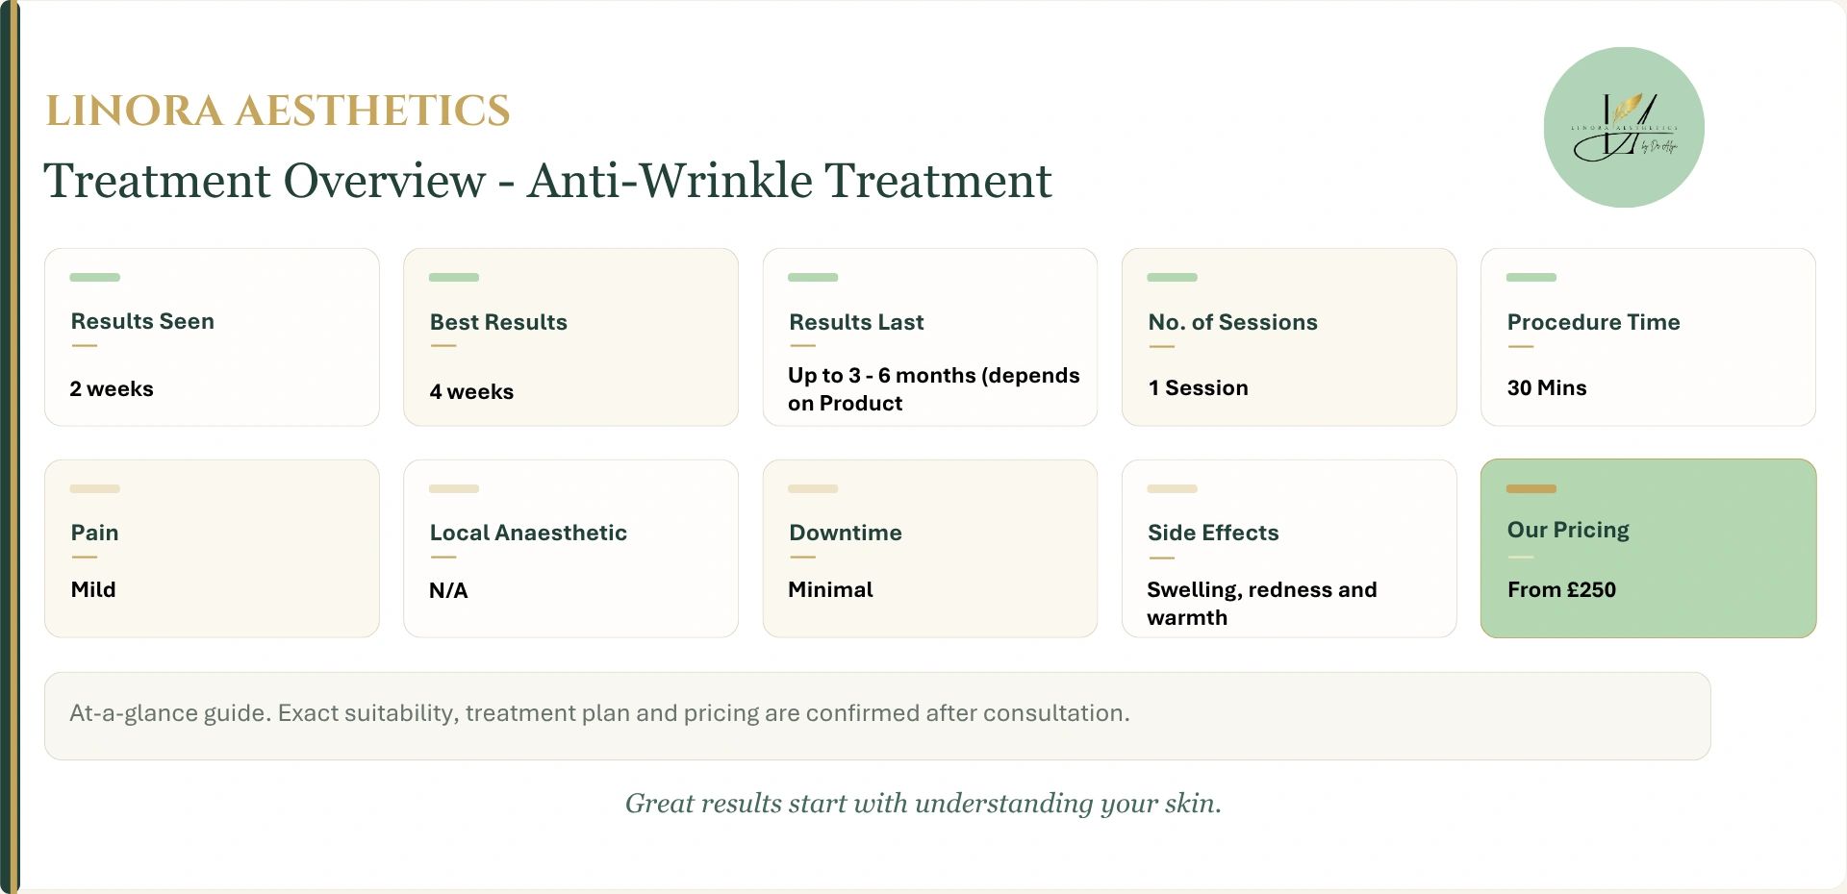Click the beige accent bar above Downtime
The image size is (1847, 894).
pyautogui.click(x=813, y=488)
